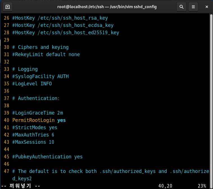Open the terminal search magnifier
This screenshot has width=213, height=189.
tap(182, 7)
